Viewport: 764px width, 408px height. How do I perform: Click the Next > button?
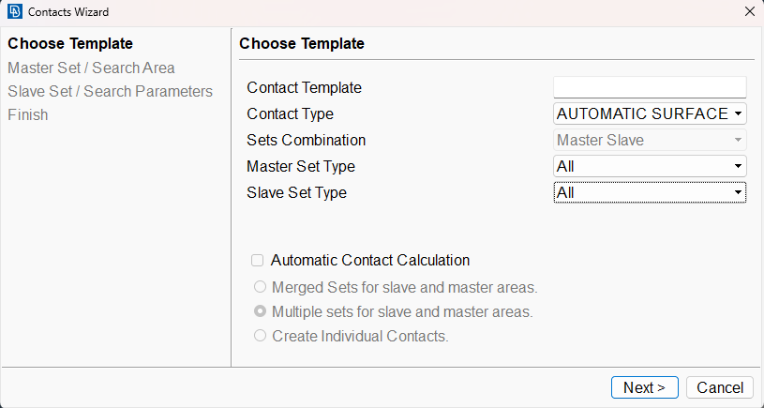(x=645, y=387)
